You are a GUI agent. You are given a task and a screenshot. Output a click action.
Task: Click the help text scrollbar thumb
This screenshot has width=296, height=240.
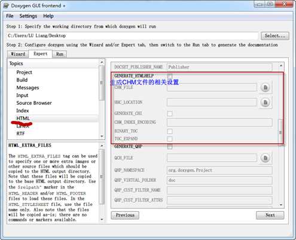pyautogui.click(x=102, y=177)
